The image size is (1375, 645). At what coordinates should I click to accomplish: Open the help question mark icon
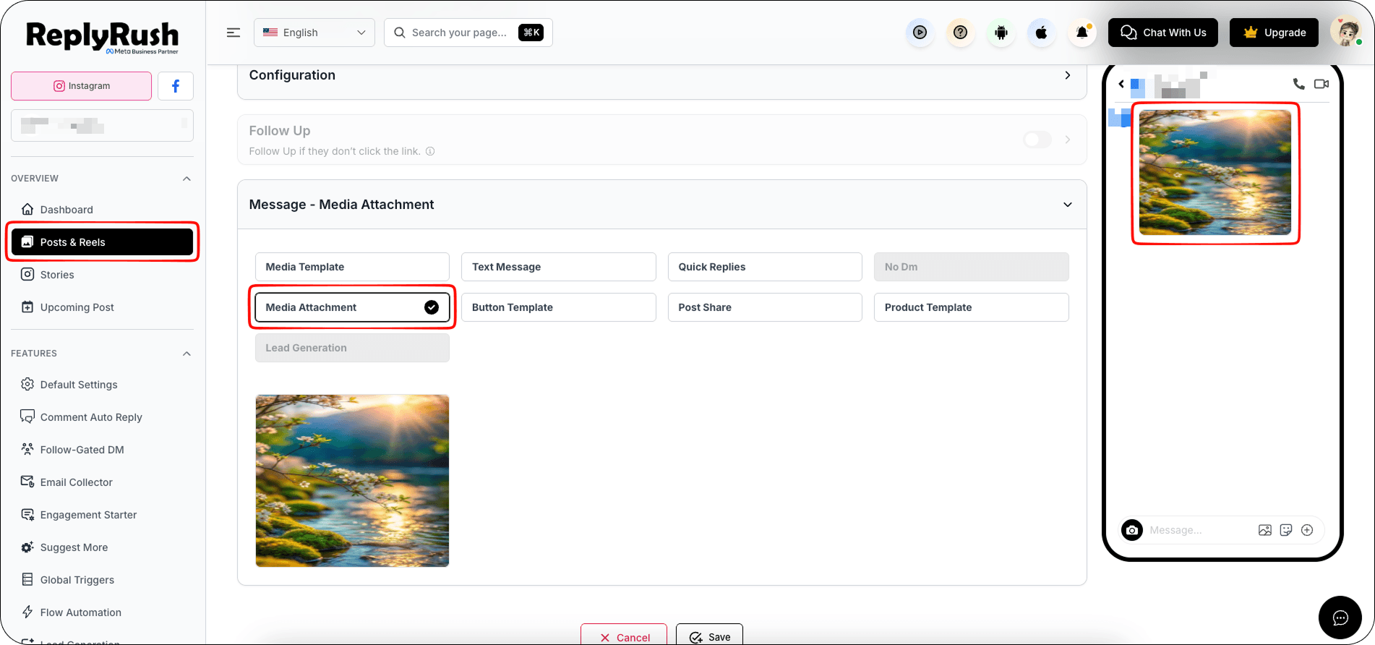(x=960, y=33)
